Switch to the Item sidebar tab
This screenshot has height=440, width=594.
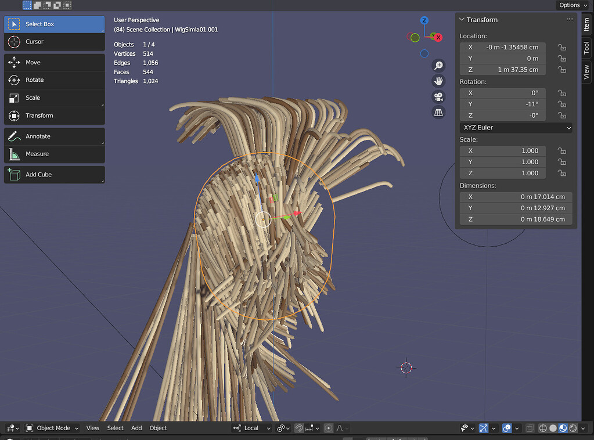(x=586, y=24)
